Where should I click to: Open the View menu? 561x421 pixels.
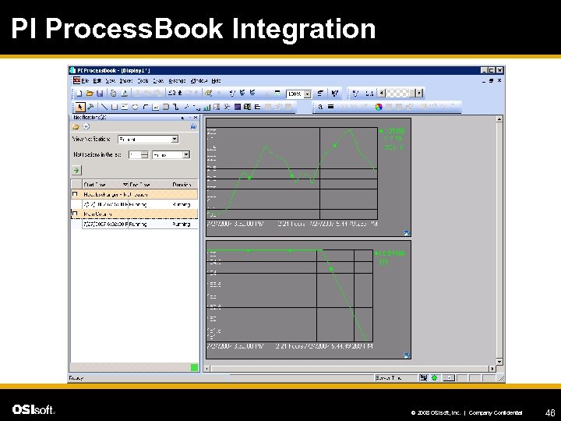(110, 81)
